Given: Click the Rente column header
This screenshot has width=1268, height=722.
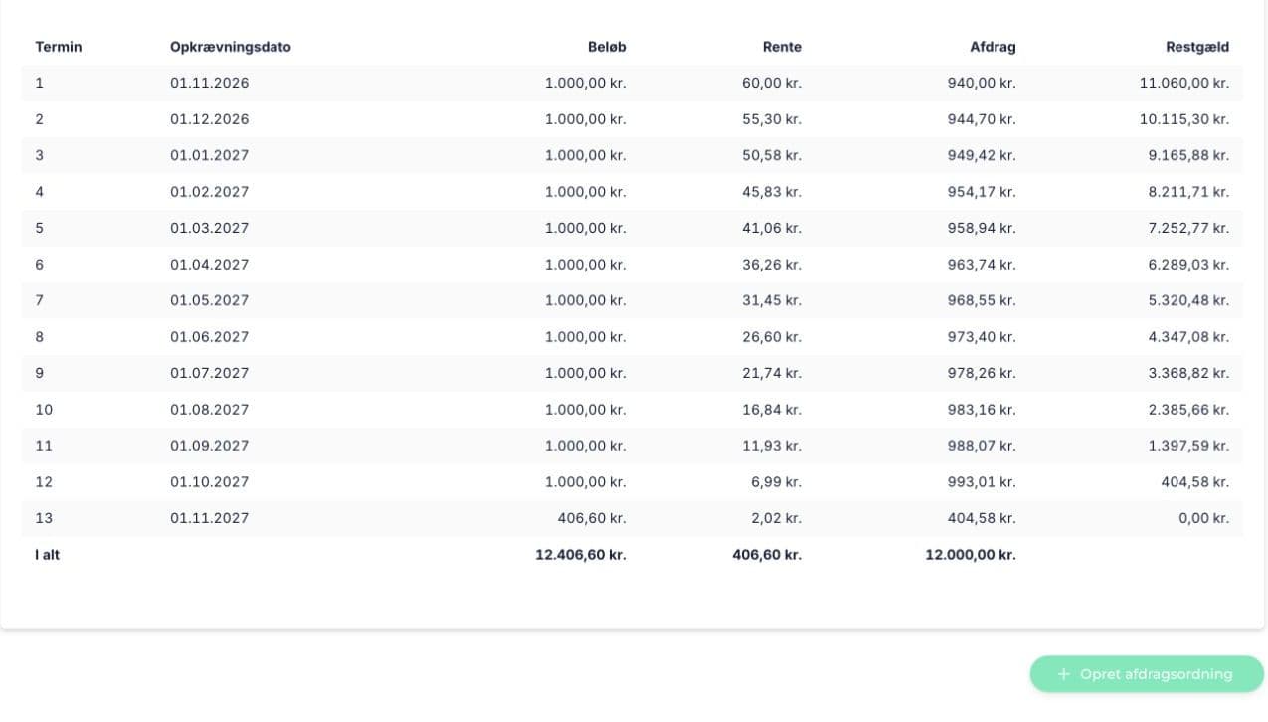Looking at the screenshot, I should click(782, 47).
